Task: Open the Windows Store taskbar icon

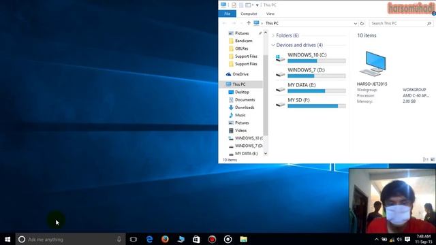Action: point(196,239)
